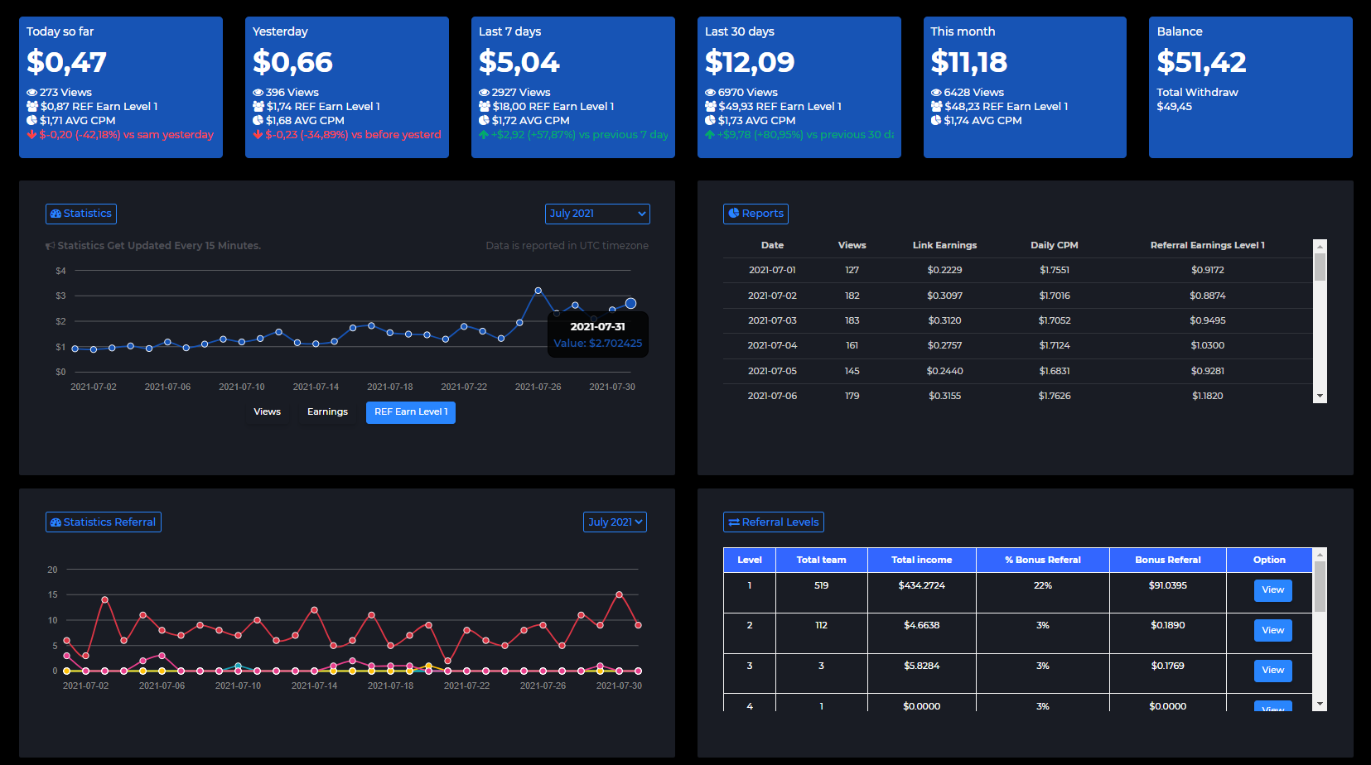The image size is (1371, 765).
Task: Click the % Bonus Referal column header
Action: [1042, 560]
